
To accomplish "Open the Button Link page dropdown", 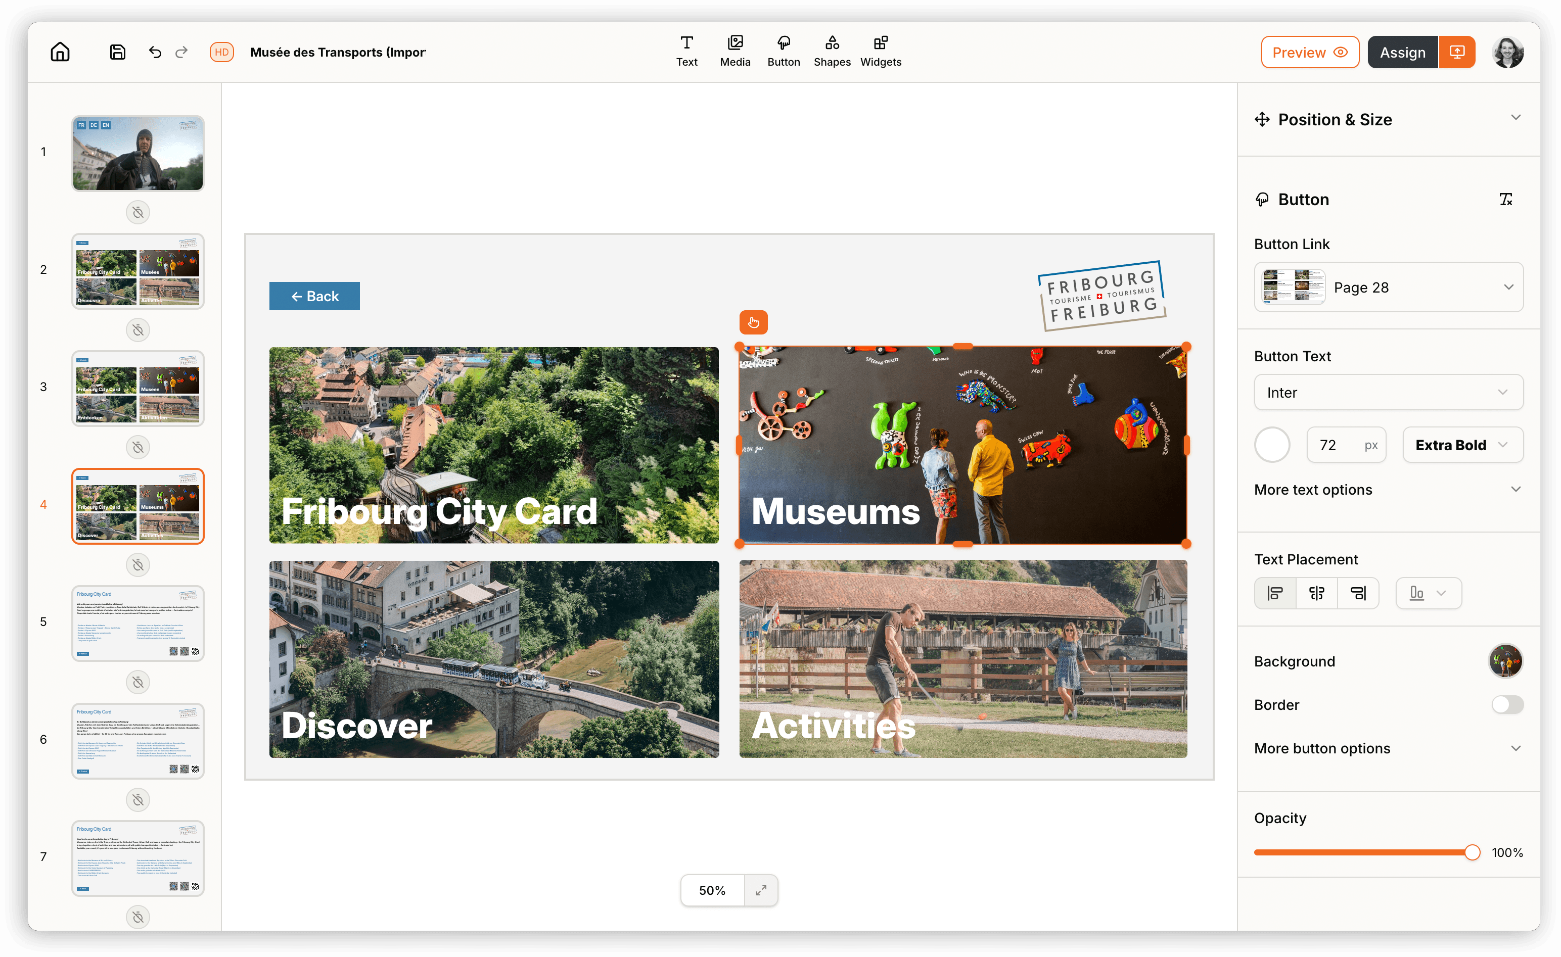I will [x=1389, y=287].
